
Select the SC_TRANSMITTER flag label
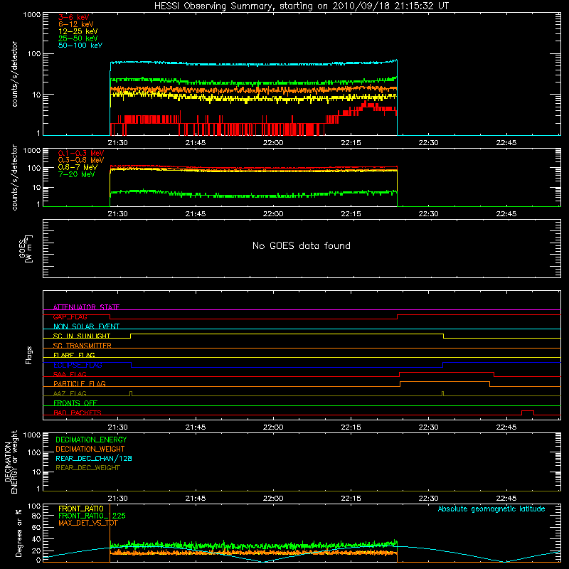[x=83, y=345]
